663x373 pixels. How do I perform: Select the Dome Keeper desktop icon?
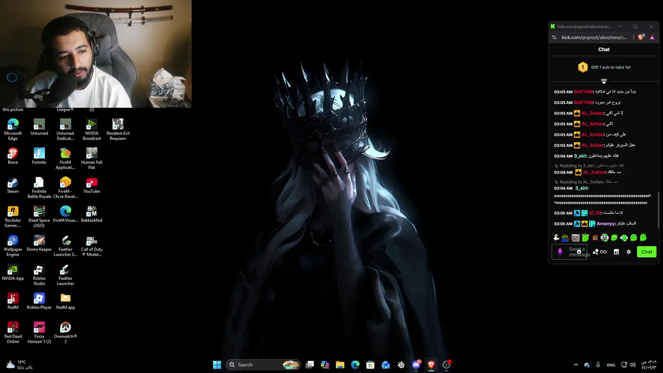39,243
